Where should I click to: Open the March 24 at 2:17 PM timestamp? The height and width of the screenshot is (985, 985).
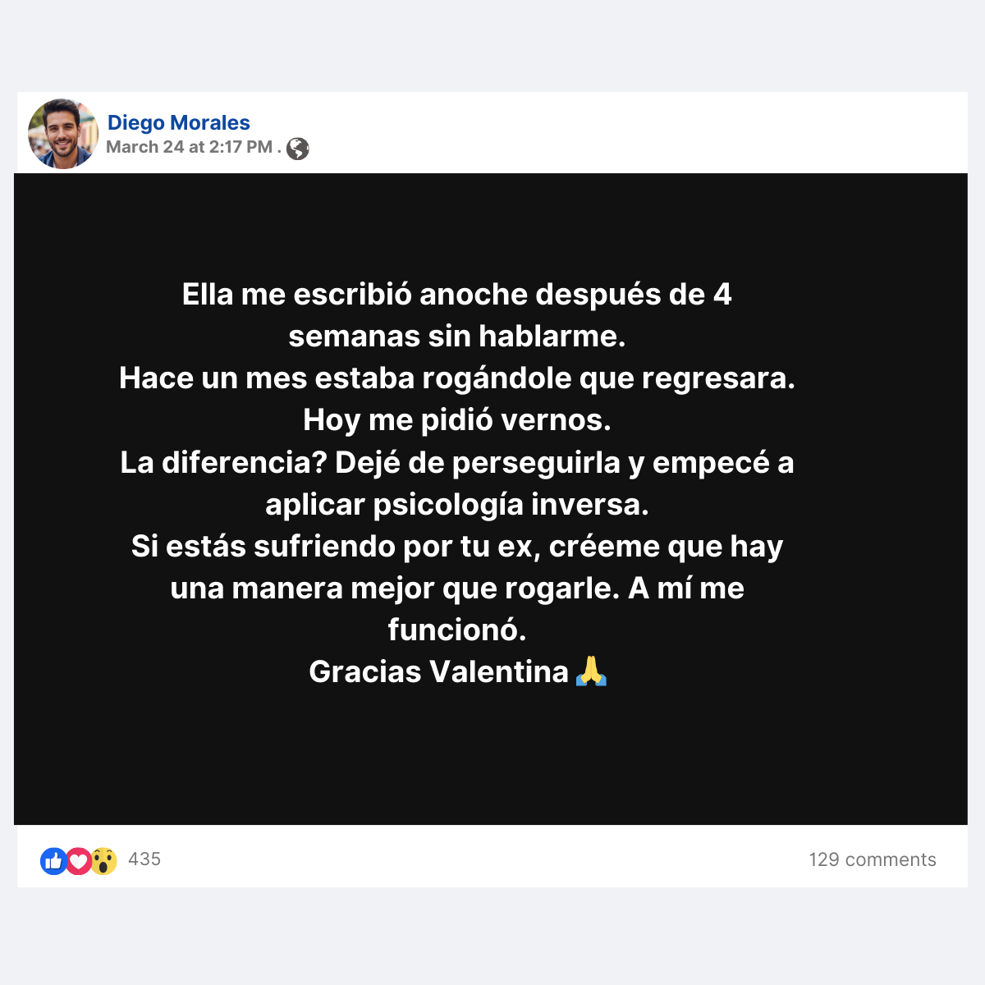click(189, 147)
